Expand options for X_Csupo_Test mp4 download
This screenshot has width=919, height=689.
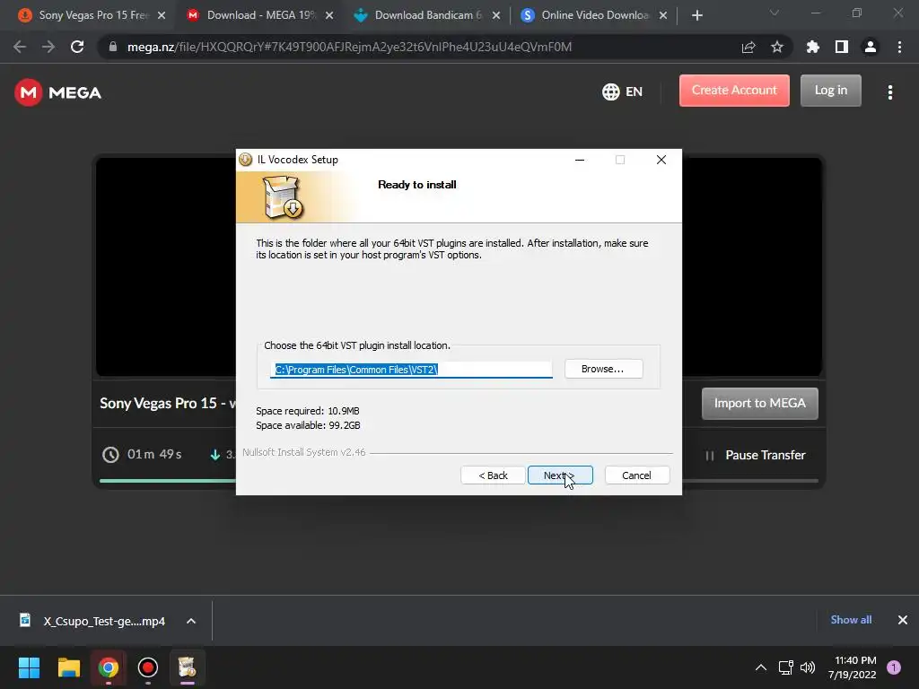(x=191, y=621)
